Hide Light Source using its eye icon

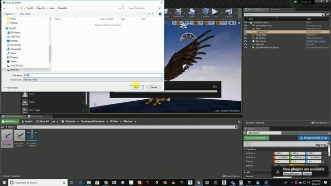(245, 32)
